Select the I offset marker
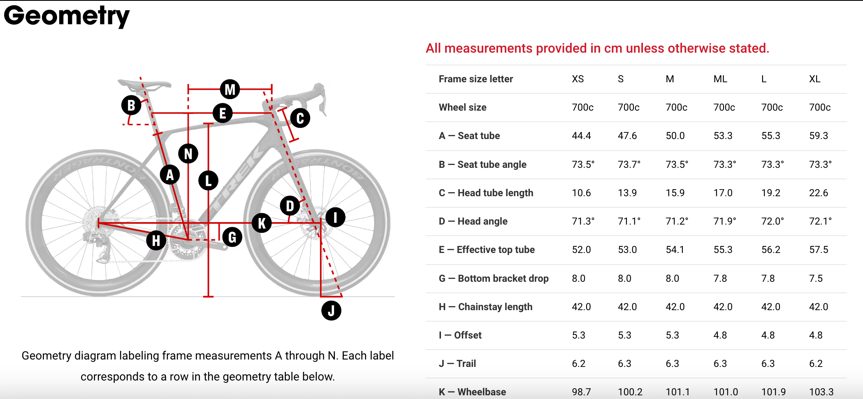This screenshot has height=399, width=863. [x=335, y=217]
